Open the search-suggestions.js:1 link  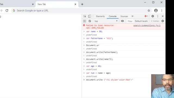click(147, 25)
